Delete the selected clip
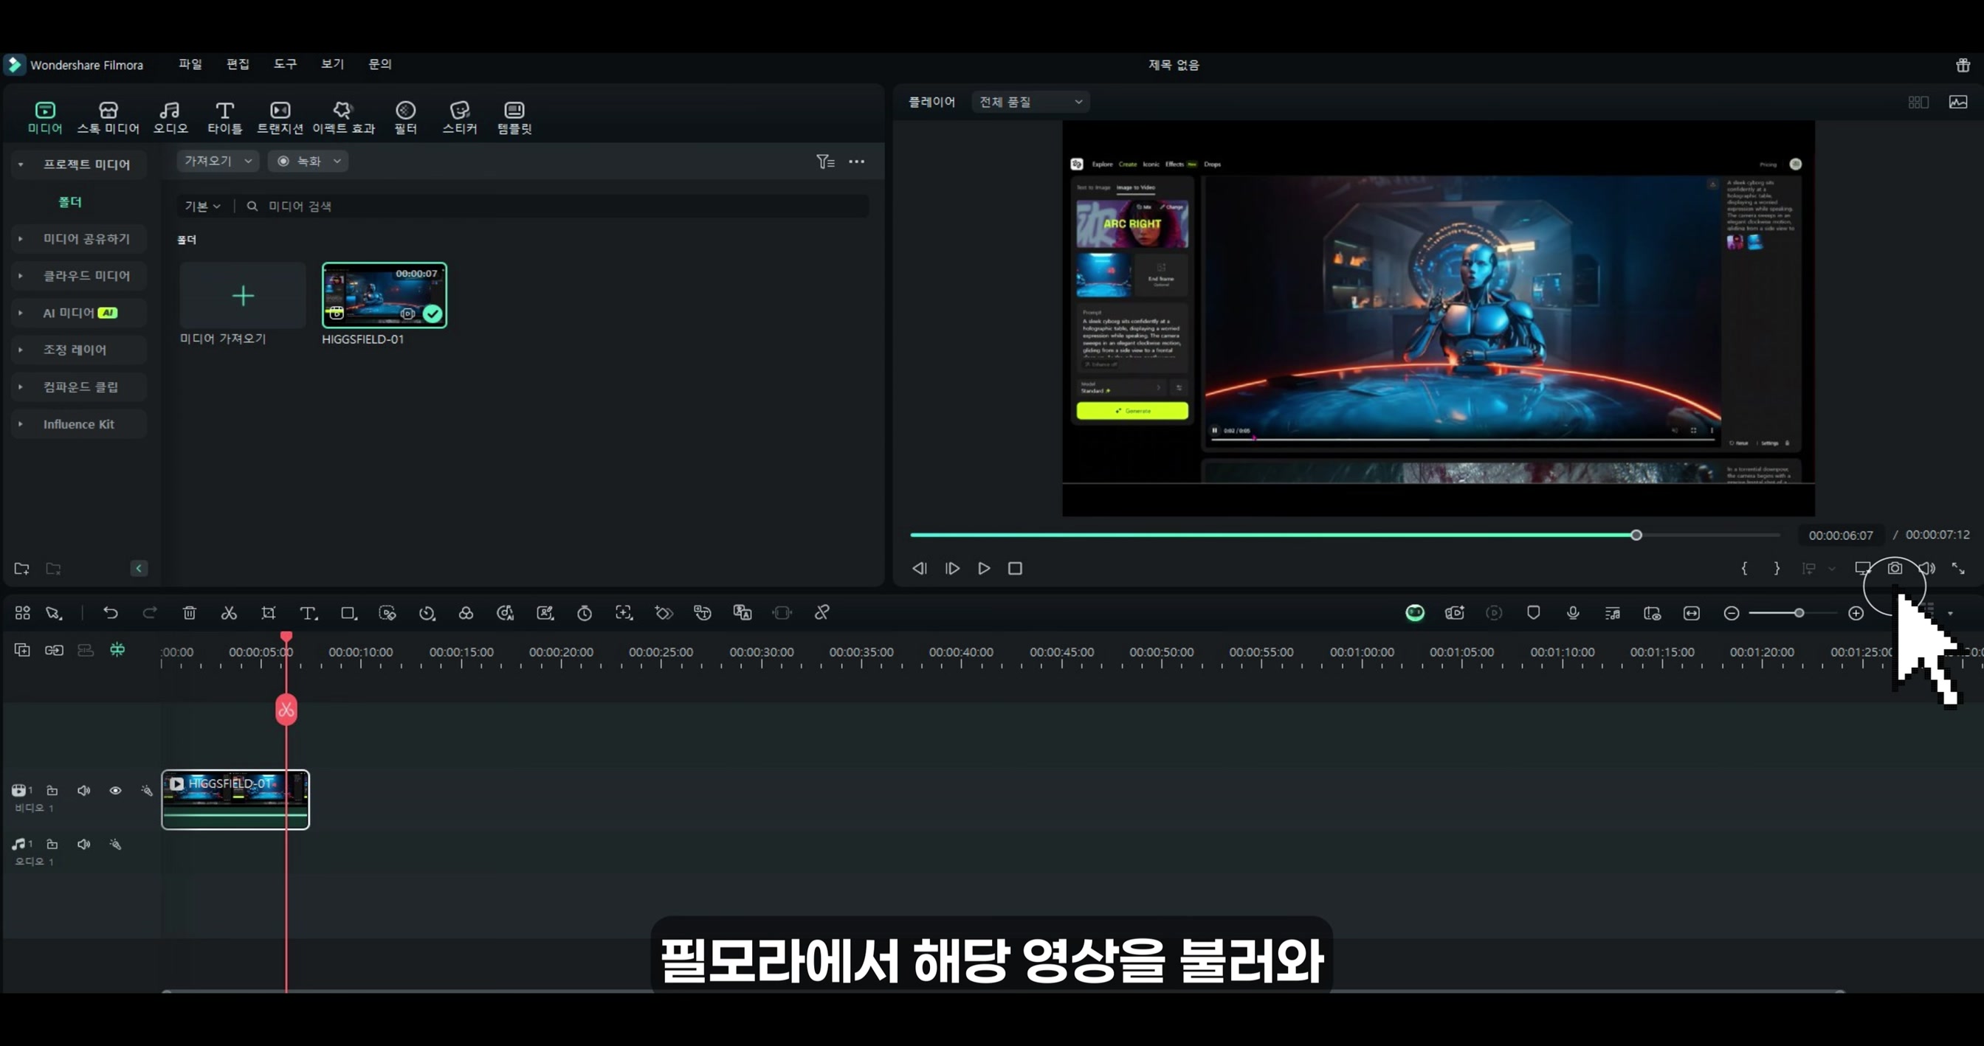Image resolution: width=1984 pixels, height=1046 pixels. pyautogui.click(x=190, y=613)
